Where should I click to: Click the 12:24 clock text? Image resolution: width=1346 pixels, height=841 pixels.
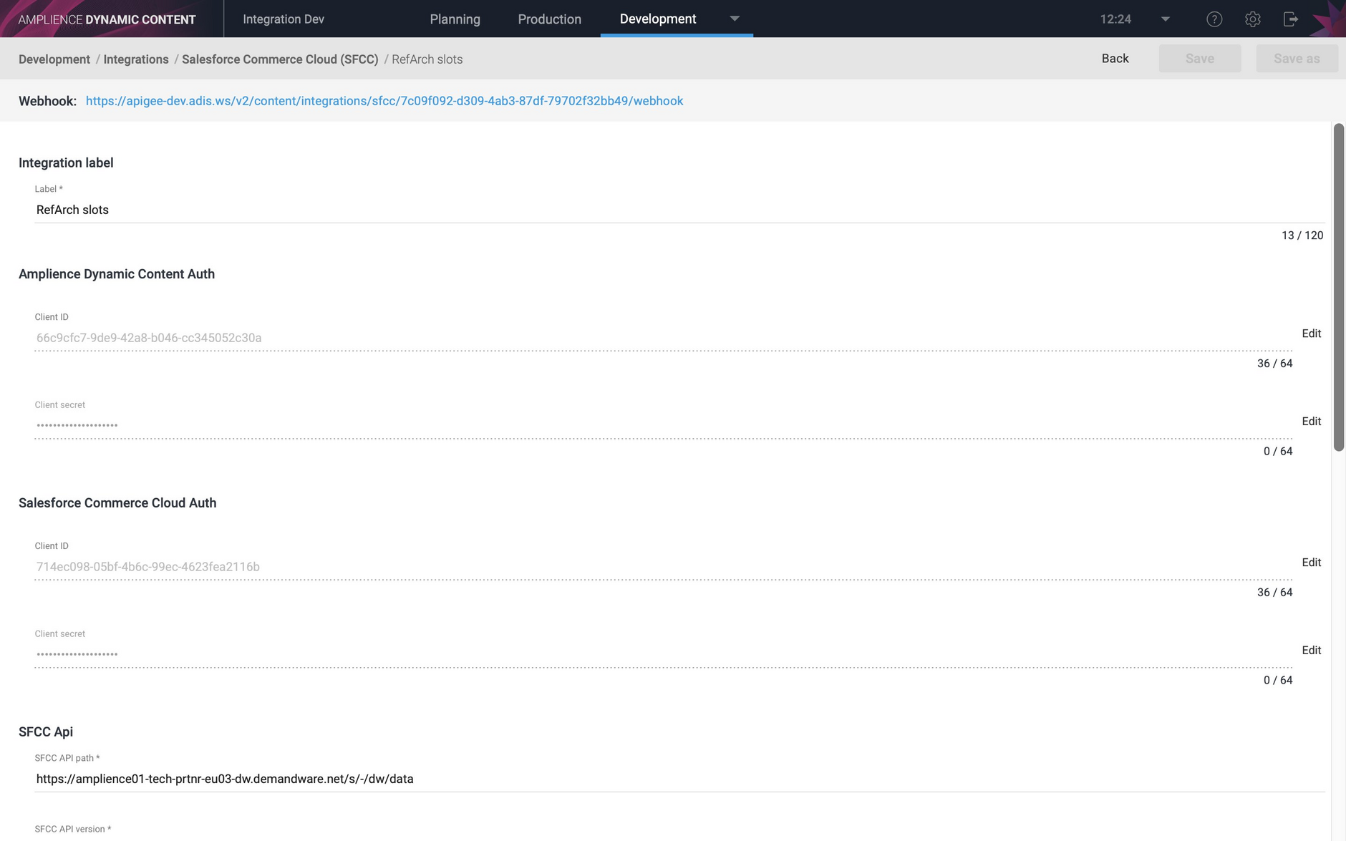pyautogui.click(x=1115, y=19)
